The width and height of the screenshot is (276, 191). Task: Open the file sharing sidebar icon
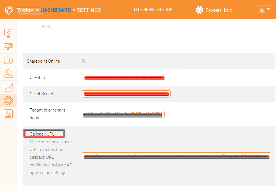coord(8,33)
